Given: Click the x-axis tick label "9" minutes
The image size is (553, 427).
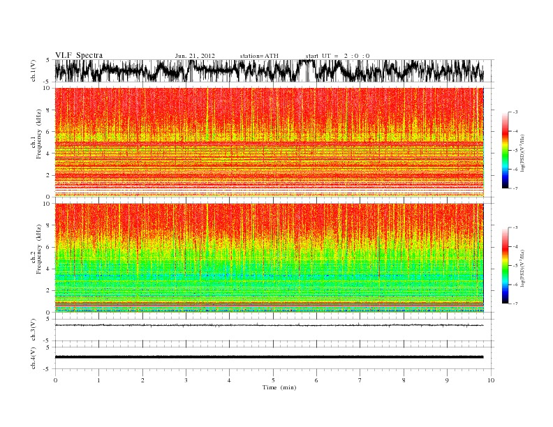Looking at the screenshot, I should coord(447,380).
